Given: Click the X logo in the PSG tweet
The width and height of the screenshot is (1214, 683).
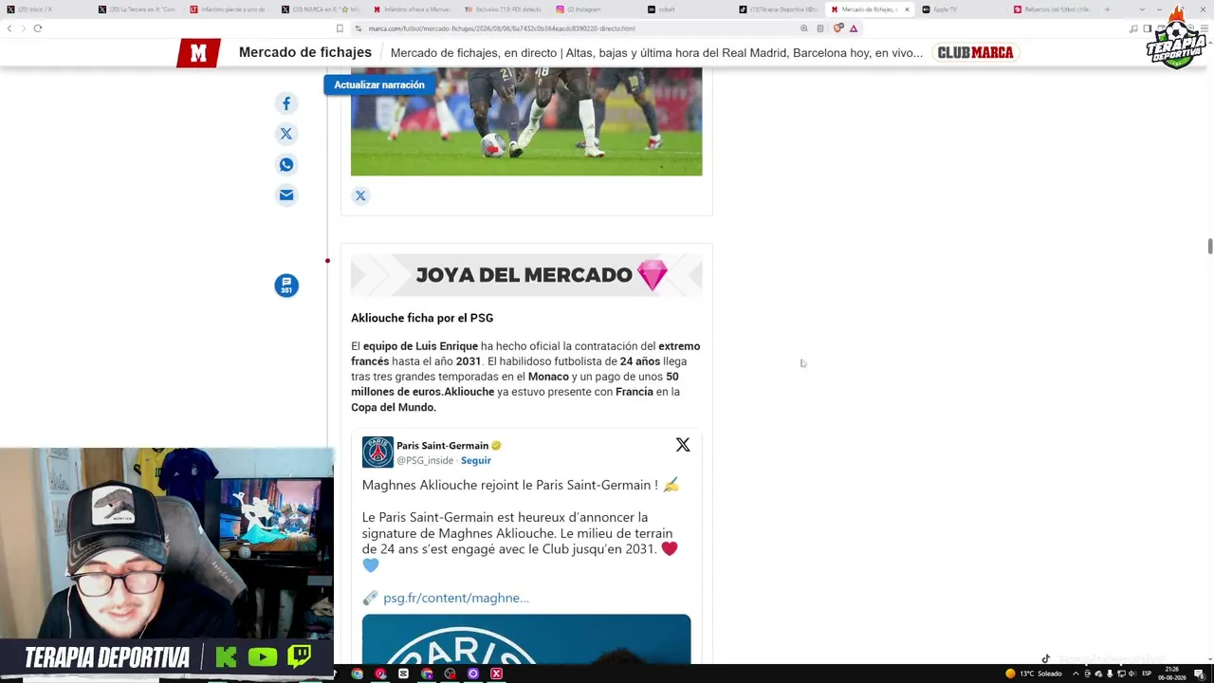Looking at the screenshot, I should pos(683,445).
